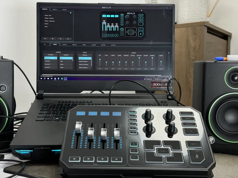This screenshot has height=178, width=238.
Task: Click the search icon in the Windows taskbar
Action: 44,78
